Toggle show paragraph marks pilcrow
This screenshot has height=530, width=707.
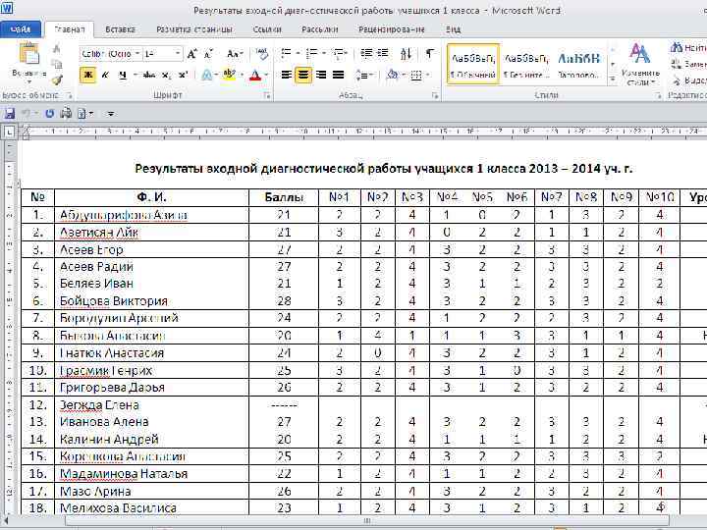(x=429, y=54)
